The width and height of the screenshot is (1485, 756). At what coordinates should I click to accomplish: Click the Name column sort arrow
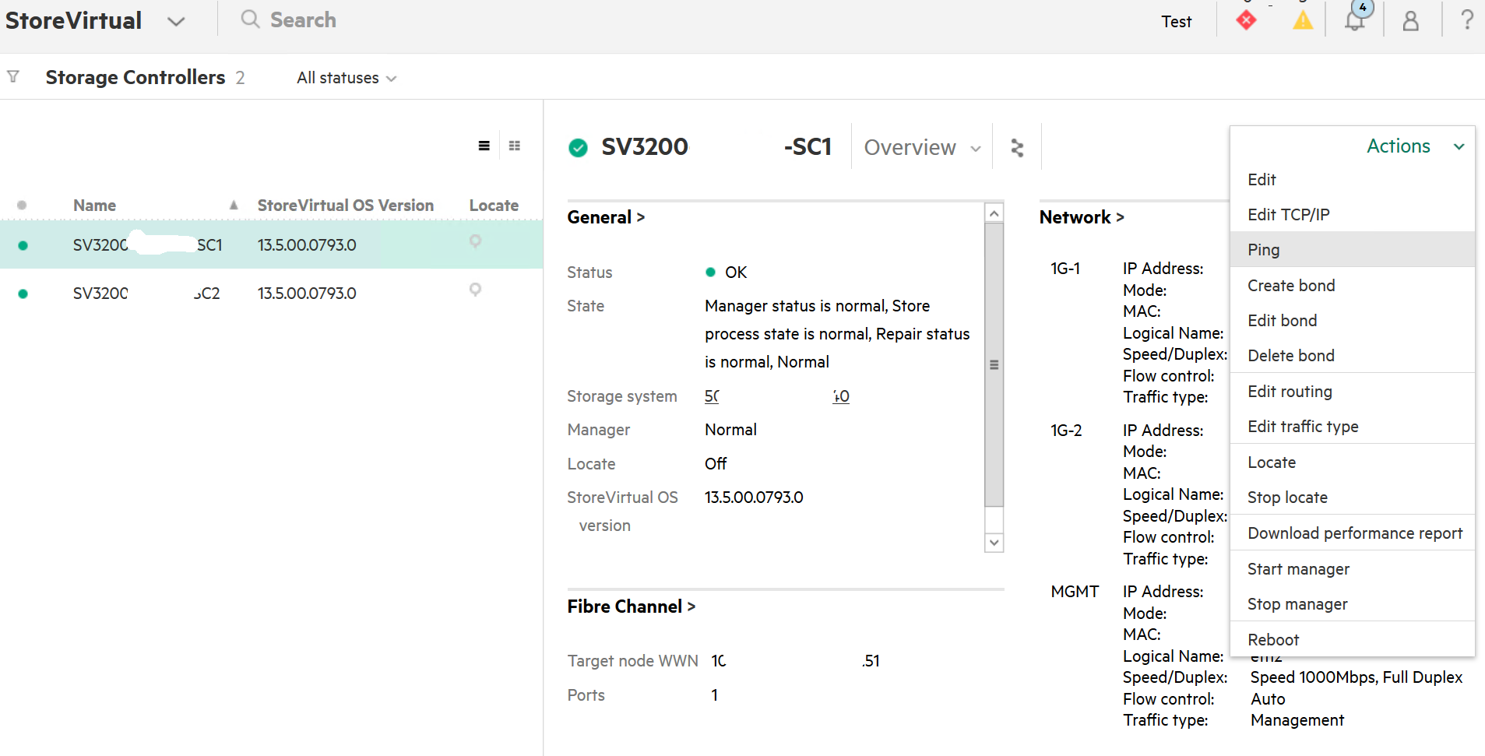click(234, 206)
